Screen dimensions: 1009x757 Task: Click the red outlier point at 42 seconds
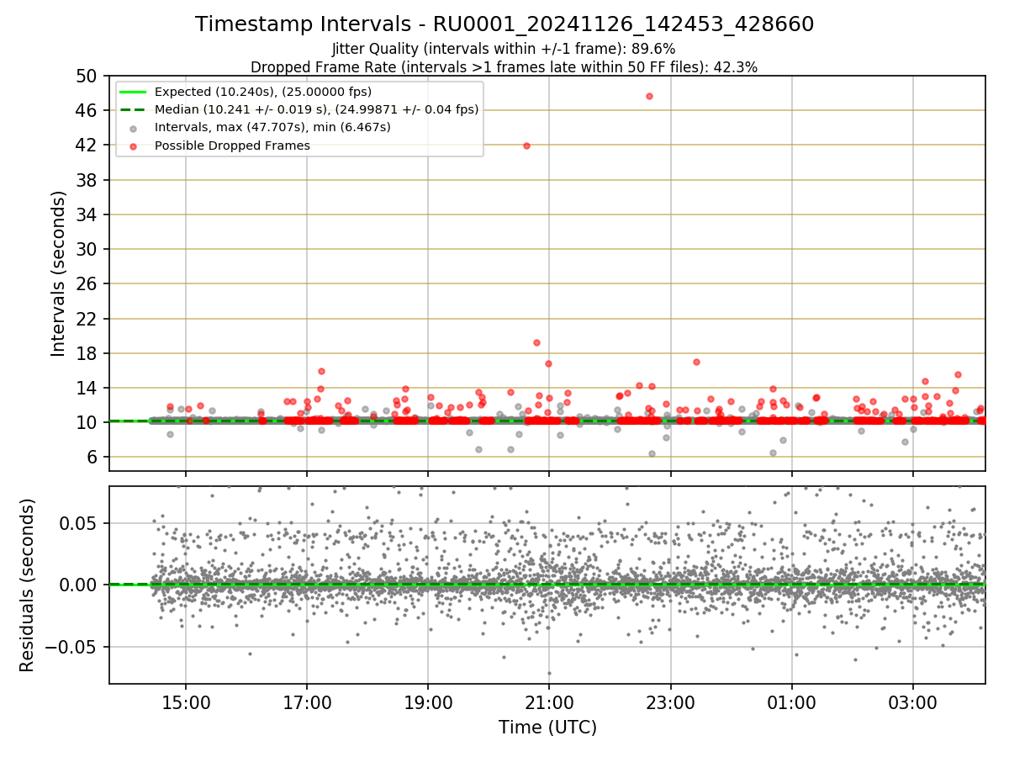(x=526, y=146)
